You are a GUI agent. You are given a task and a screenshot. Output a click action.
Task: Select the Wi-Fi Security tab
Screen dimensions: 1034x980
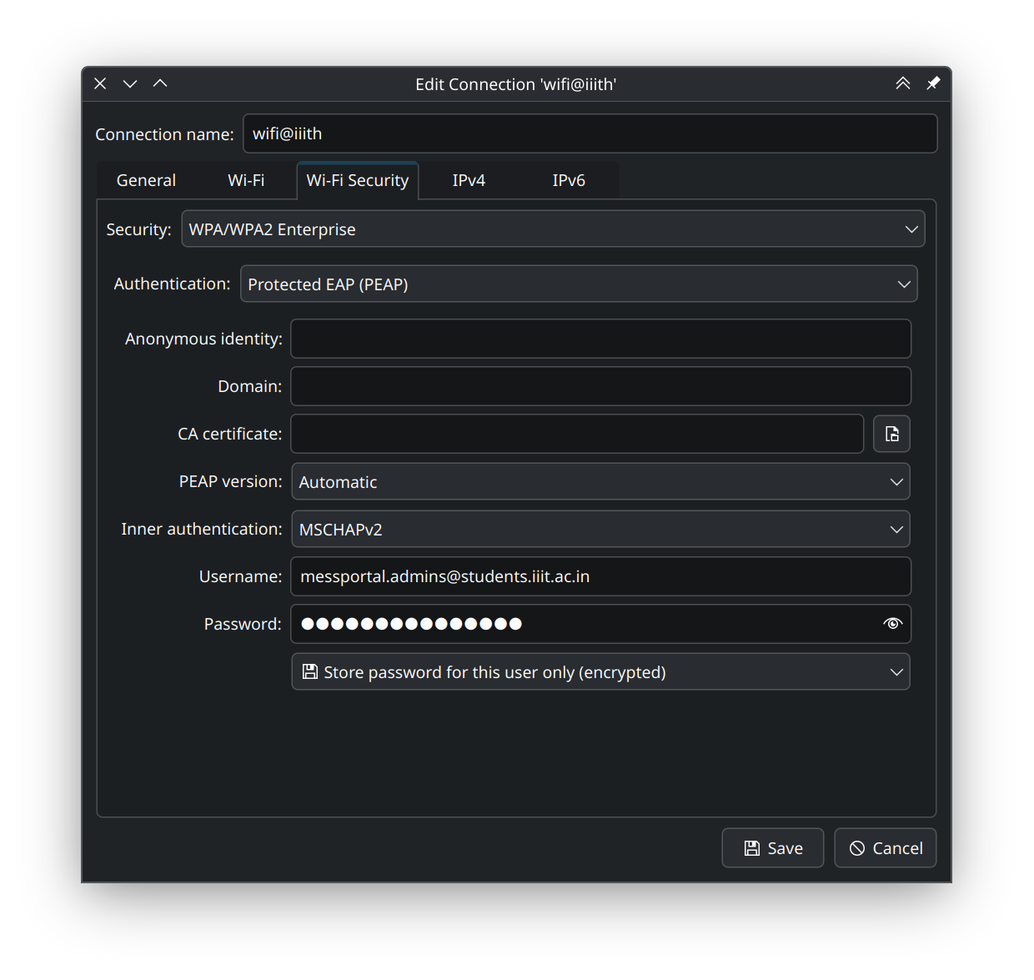click(358, 180)
